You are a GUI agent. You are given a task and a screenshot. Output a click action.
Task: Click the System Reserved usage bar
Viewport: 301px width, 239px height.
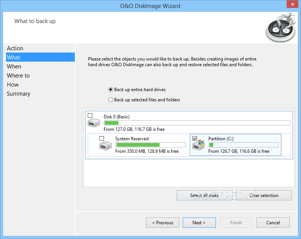pos(151,145)
